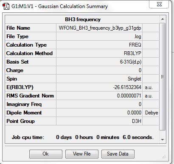Click the 0 minutes cpu time text
The height and width of the screenshot is (164, 174).
click(108, 137)
